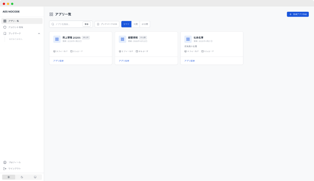The image size is (314, 181).
Task: Switch to system theme monitor icon
Action: [x=35, y=177]
